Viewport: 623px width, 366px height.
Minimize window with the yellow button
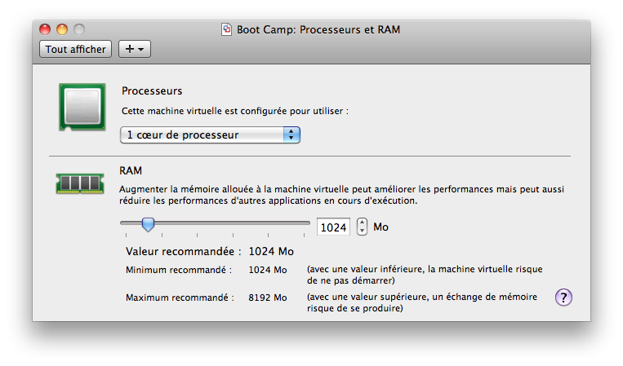point(62,29)
